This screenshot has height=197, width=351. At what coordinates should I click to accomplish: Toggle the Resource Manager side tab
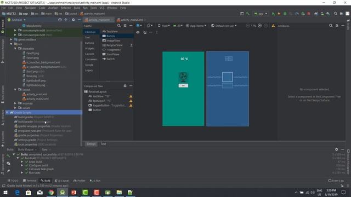[x=3, y=51]
